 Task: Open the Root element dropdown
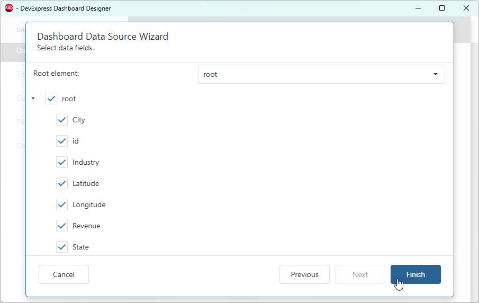tap(321, 74)
